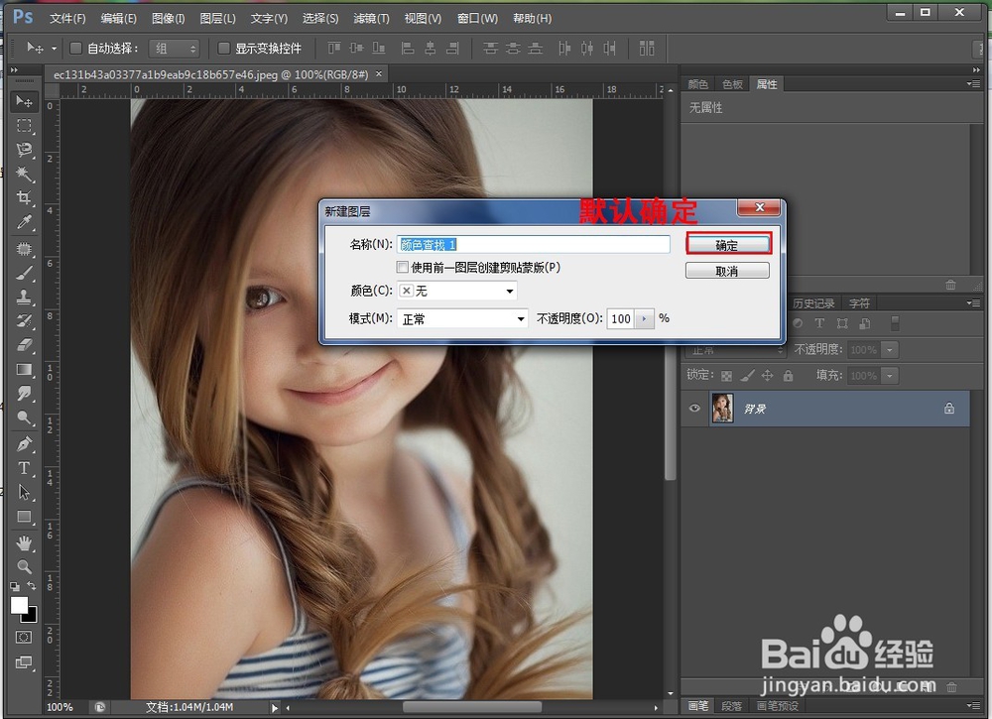
Task: Select the History Brush tool
Action: click(24, 320)
